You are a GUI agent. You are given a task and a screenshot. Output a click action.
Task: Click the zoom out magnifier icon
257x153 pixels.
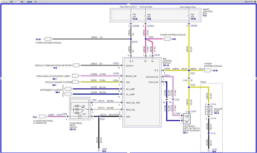point(12,2)
